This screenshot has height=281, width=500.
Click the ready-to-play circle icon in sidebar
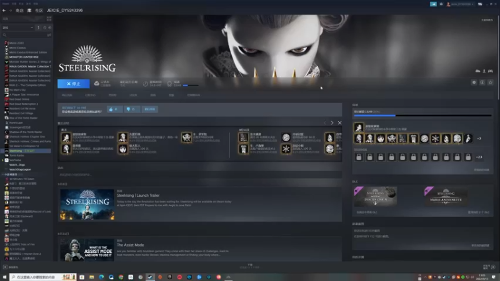coord(49,27)
